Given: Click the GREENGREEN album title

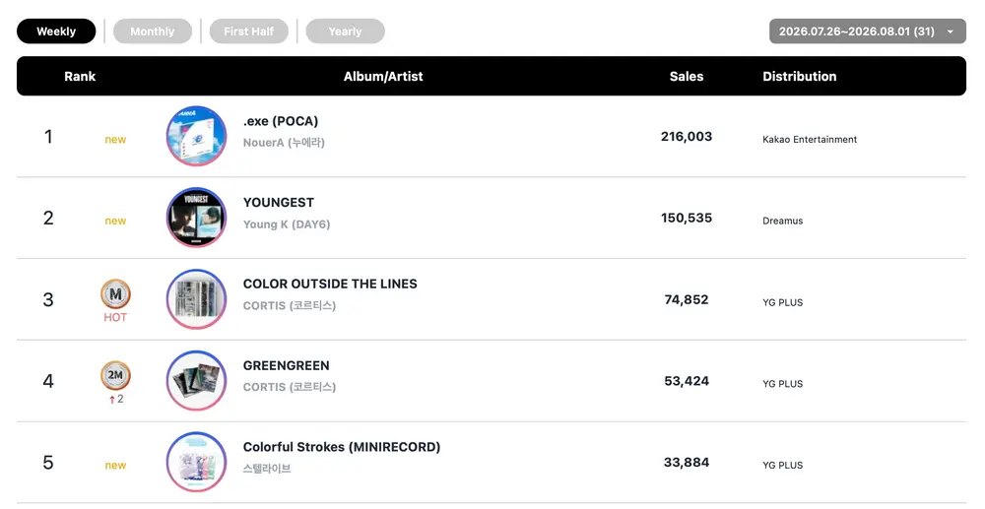Looking at the screenshot, I should pos(286,365).
